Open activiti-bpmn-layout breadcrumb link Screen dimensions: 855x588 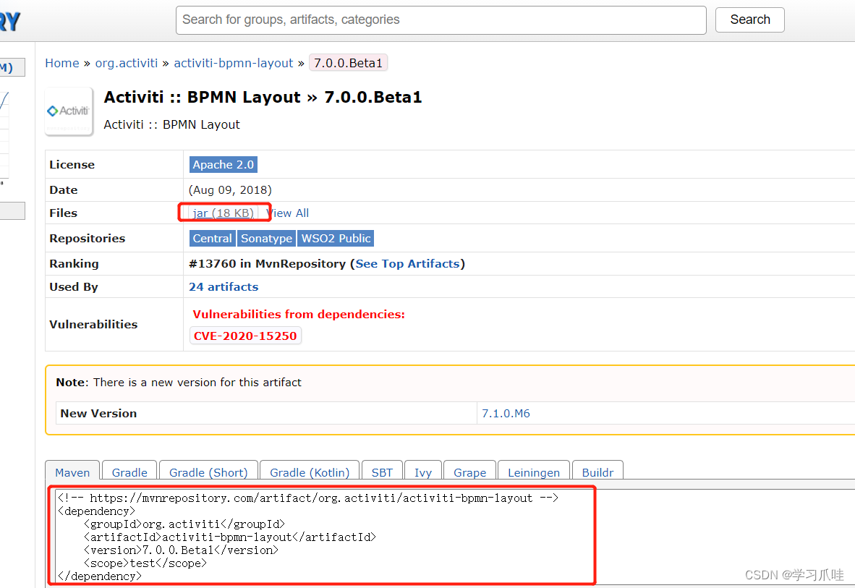(234, 63)
